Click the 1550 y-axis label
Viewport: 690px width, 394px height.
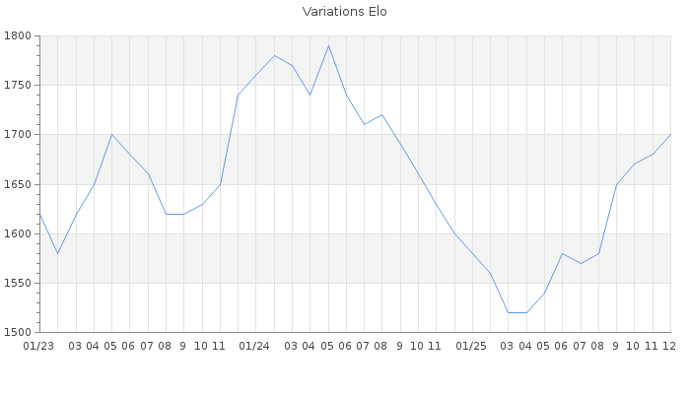(x=18, y=283)
